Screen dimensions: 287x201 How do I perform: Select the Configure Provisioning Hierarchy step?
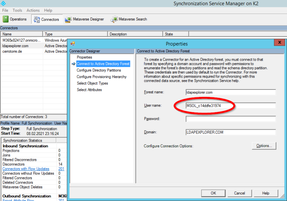[102, 77]
